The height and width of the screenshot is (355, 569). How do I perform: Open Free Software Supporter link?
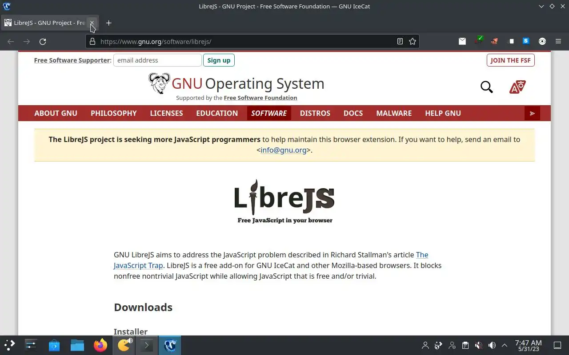72,60
